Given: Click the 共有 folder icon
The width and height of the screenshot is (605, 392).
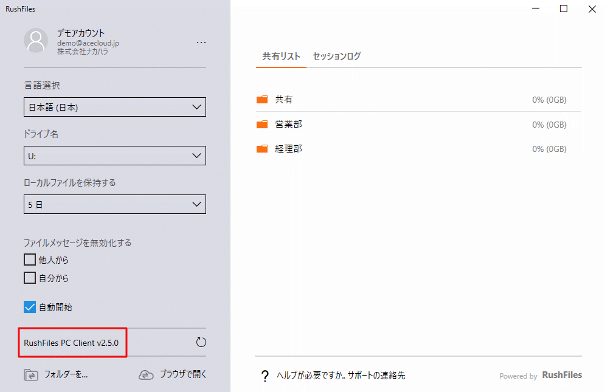Looking at the screenshot, I should pyautogui.click(x=262, y=100).
